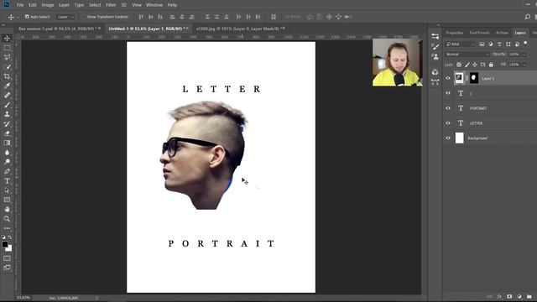Click the foreground black color swatch
The height and width of the screenshot is (302, 537).
tap(4, 244)
